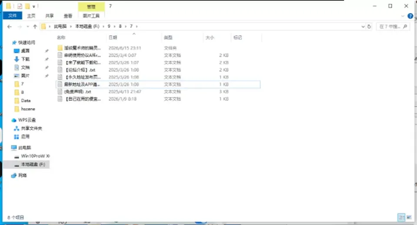Open Help with the blue question icon
This screenshot has height=225, width=417.
(x=410, y=16)
